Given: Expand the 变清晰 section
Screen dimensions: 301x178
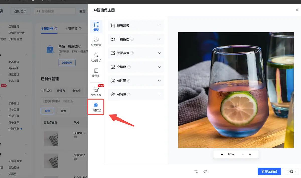Looking at the screenshot, I should [159, 67].
